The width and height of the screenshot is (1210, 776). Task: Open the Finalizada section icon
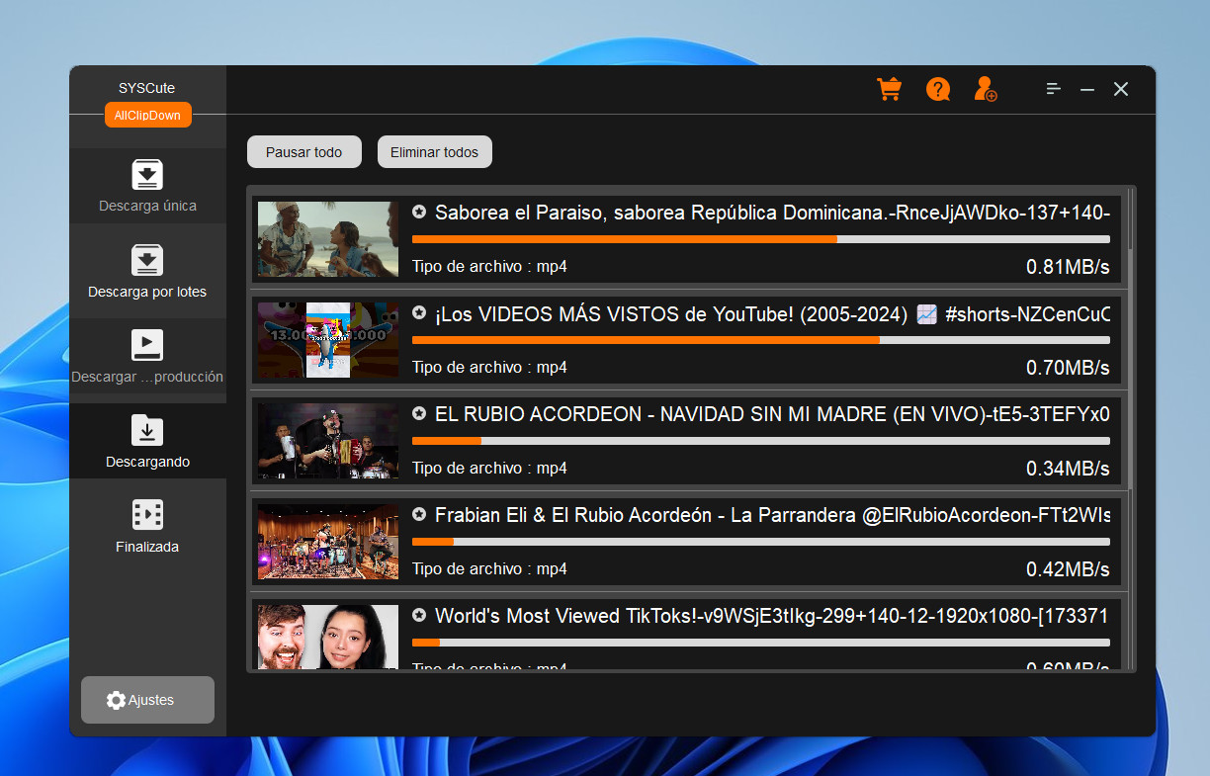tap(147, 514)
